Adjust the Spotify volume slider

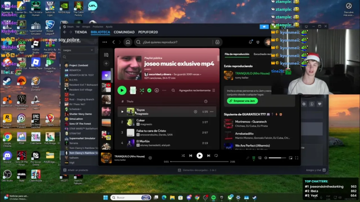[x=277, y=158]
